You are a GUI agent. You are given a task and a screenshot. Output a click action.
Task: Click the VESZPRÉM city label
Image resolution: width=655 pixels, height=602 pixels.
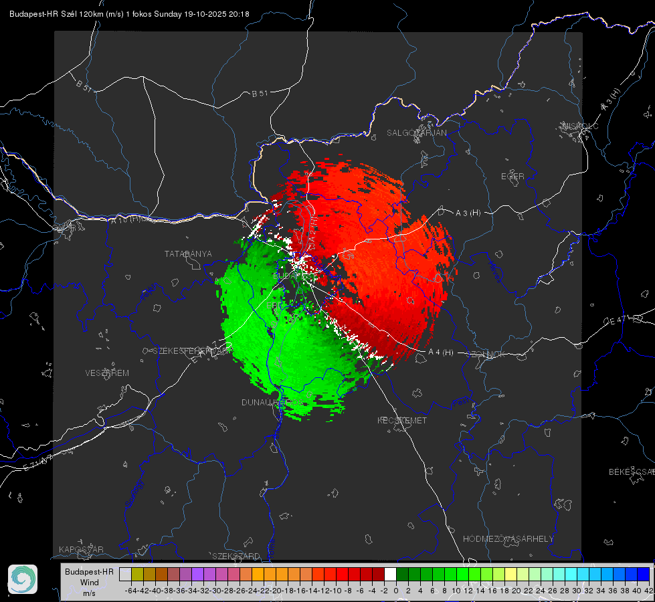click(x=107, y=373)
